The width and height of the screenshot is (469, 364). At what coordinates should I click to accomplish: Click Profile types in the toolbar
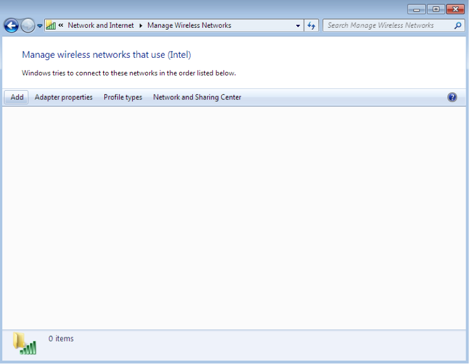(122, 97)
